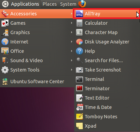Expand the Sound & Video submenu arrow
The image size is (140, 132).
point(71,60)
